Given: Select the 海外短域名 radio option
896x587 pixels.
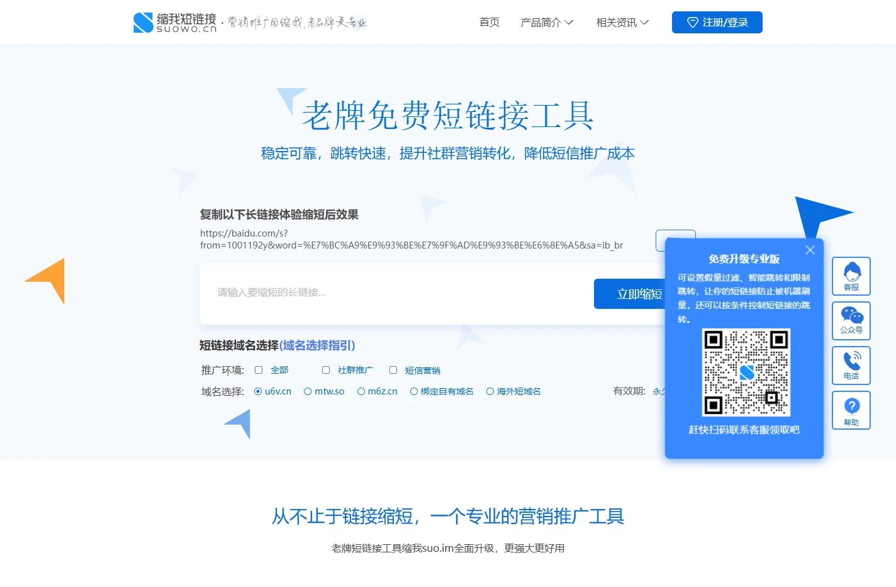Looking at the screenshot, I should [x=490, y=391].
